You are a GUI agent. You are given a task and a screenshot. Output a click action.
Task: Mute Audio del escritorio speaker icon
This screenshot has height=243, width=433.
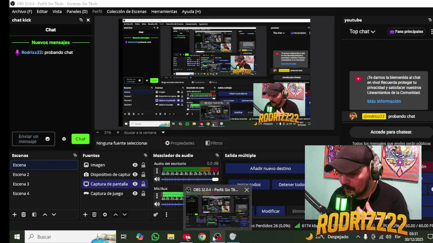pyautogui.click(x=157, y=179)
